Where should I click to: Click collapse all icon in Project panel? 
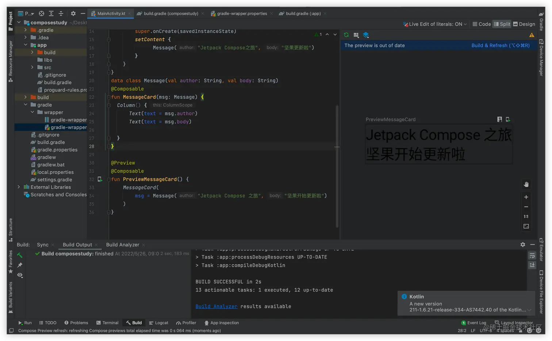click(x=61, y=14)
